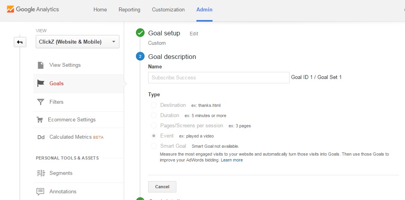Open the ClickZ view selector dropdown
The height and width of the screenshot is (200, 405).
click(77, 42)
